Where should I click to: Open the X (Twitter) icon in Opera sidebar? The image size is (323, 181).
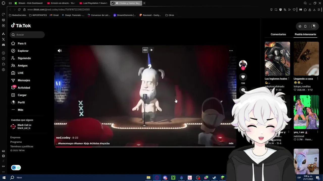point(3,39)
